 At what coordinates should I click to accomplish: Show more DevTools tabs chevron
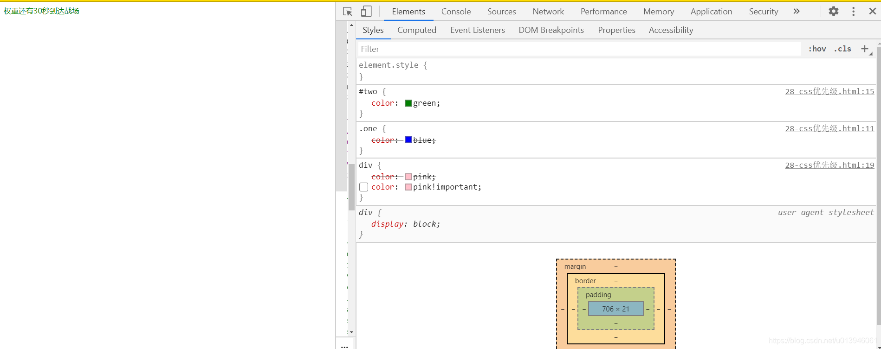coord(797,11)
